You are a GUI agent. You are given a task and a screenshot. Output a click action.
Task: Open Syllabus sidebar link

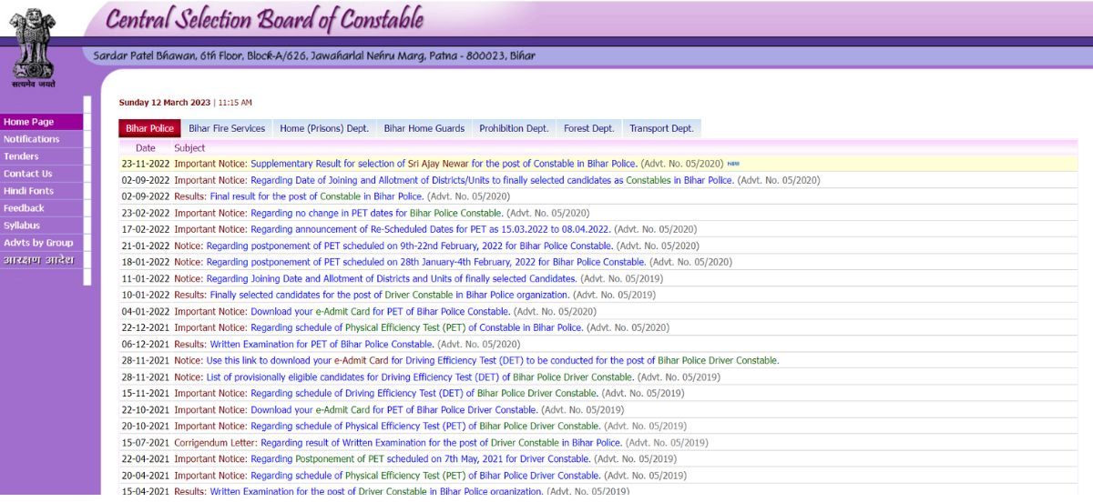(x=41, y=226)
